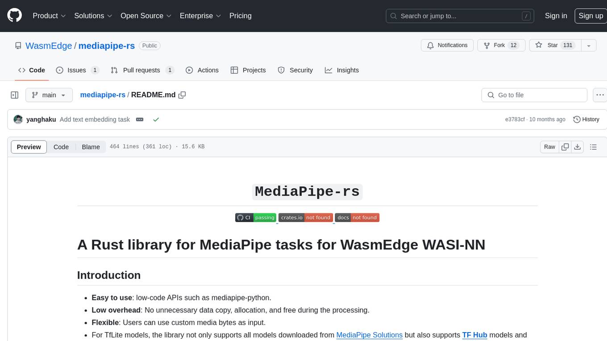The height and width of the screenshot is (341, 607).
Task: Sign in to GitHub
Action: point(556,16)
